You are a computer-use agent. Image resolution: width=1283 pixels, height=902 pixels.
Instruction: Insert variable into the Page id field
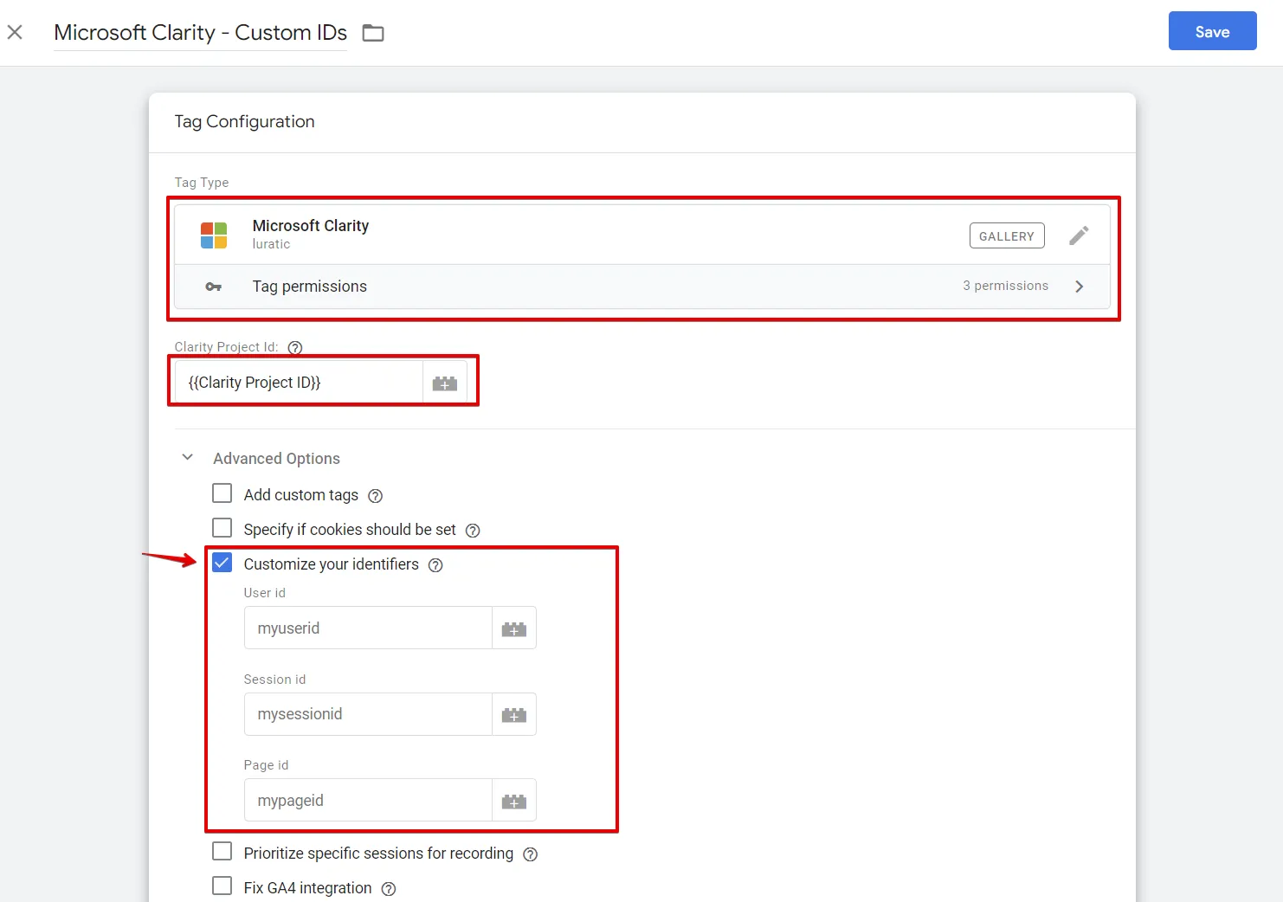click(514, 801)
